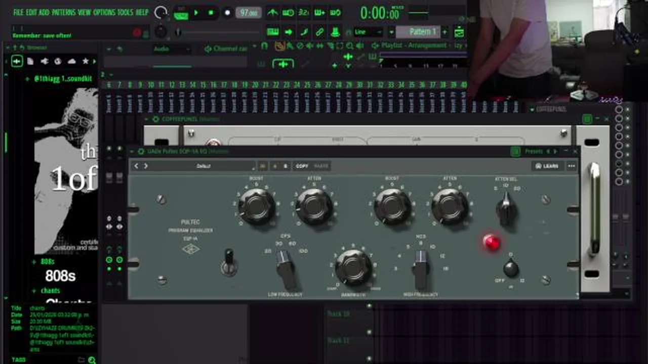648x364 pixels.
Task: Open browser files tab icon
Action: click(x=30, y=61)
